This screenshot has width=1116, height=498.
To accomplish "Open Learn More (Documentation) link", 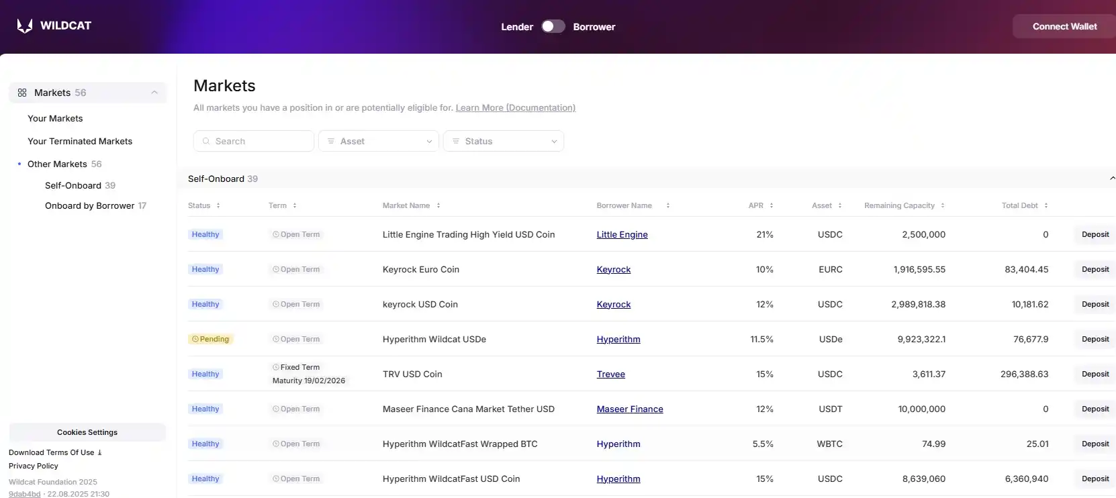I will click(516, 107).
